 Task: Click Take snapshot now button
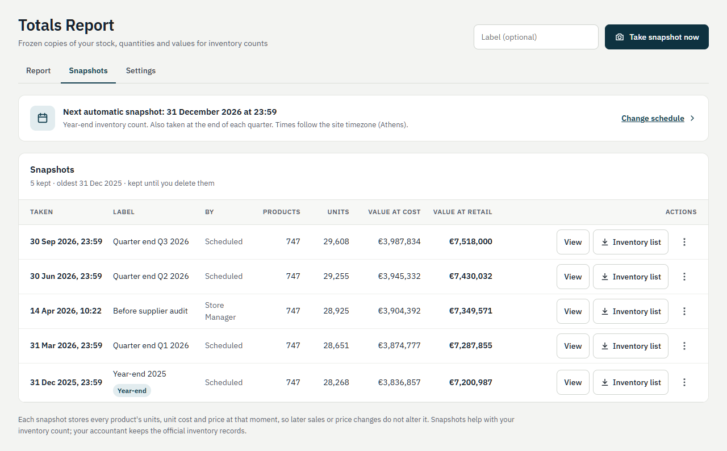coord(657,37)
